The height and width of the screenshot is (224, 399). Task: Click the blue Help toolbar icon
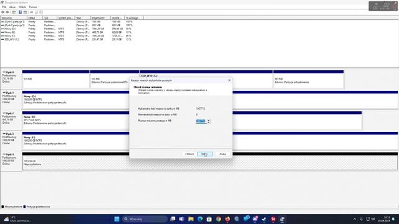(20, 12)
